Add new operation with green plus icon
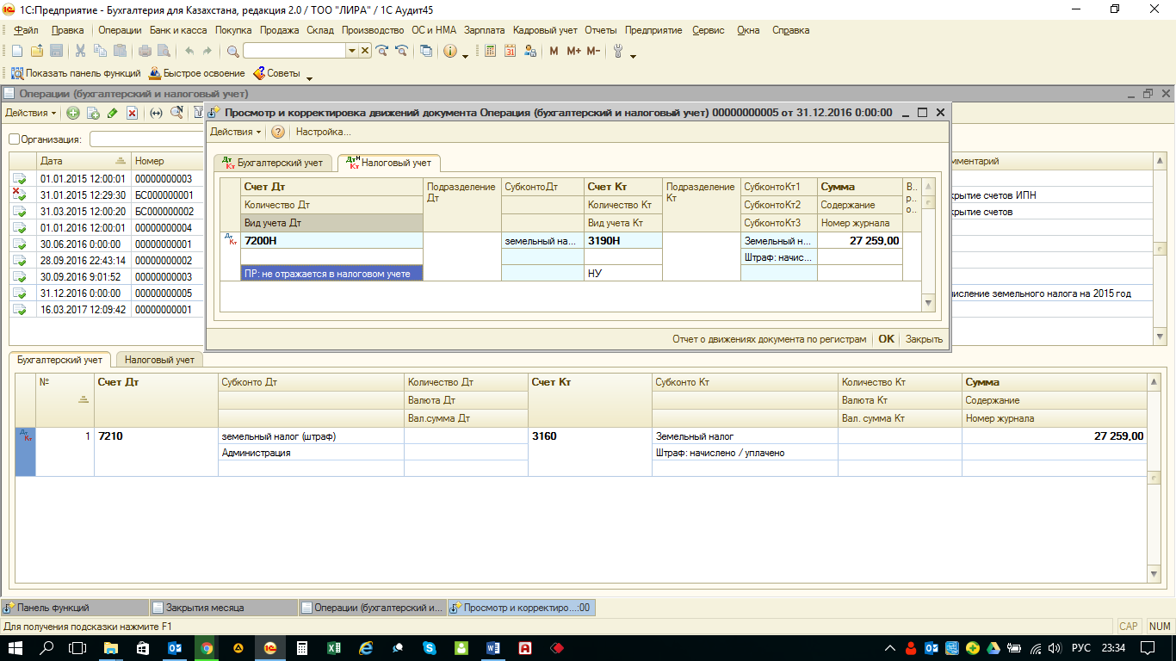The height and width of the screenshot is (661, 1176). 73,113
